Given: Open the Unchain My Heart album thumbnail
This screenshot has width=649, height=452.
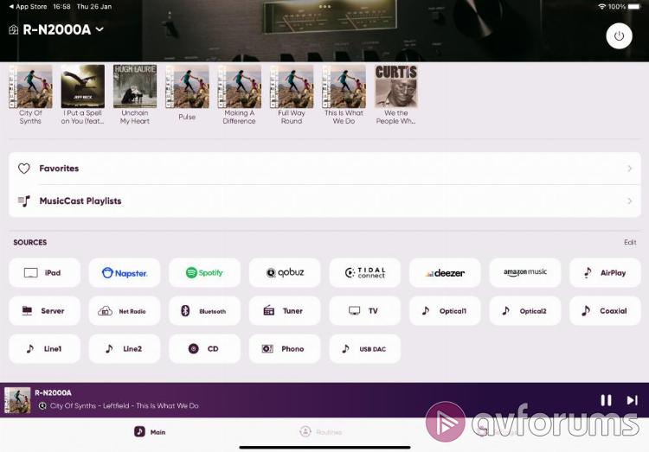Looking at the screenshot, I should point(135,86).
